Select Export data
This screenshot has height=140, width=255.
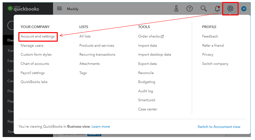147,64
